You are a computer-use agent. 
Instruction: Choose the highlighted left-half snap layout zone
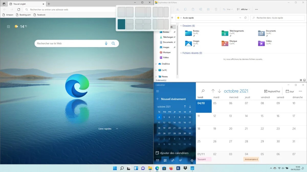[122, 24]
